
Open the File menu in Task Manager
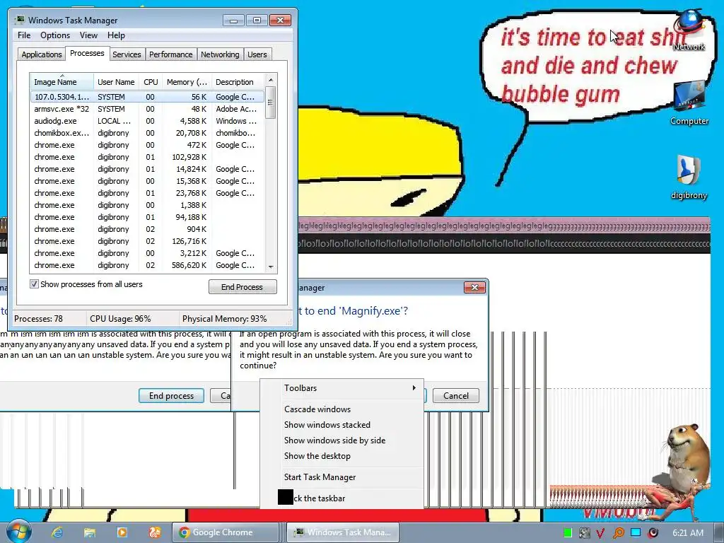point(24,35)
